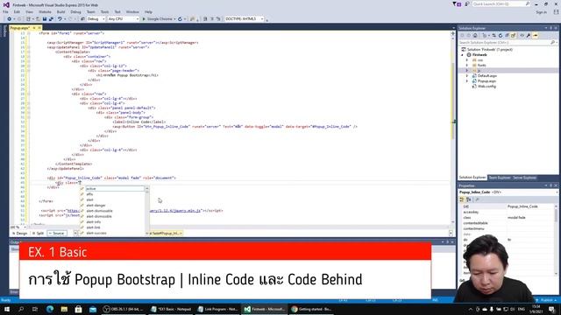Collapse the Firstweb project node

(x=462, y=55)
